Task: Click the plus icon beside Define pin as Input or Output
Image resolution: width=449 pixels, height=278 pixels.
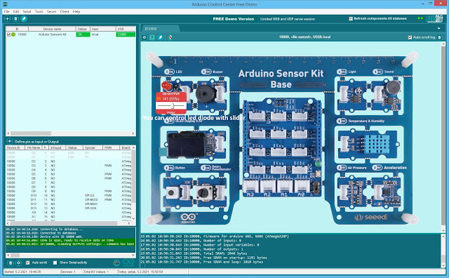Action: (x=9, y=141)
